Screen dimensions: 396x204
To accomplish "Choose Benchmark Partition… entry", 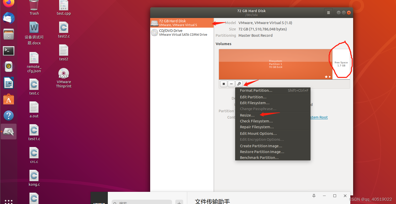I will coord(273,158).
